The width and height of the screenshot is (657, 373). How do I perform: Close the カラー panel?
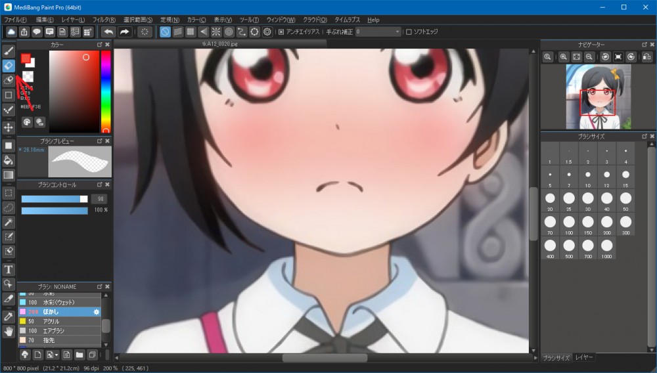pyautogui.click(x=107, y=45)
